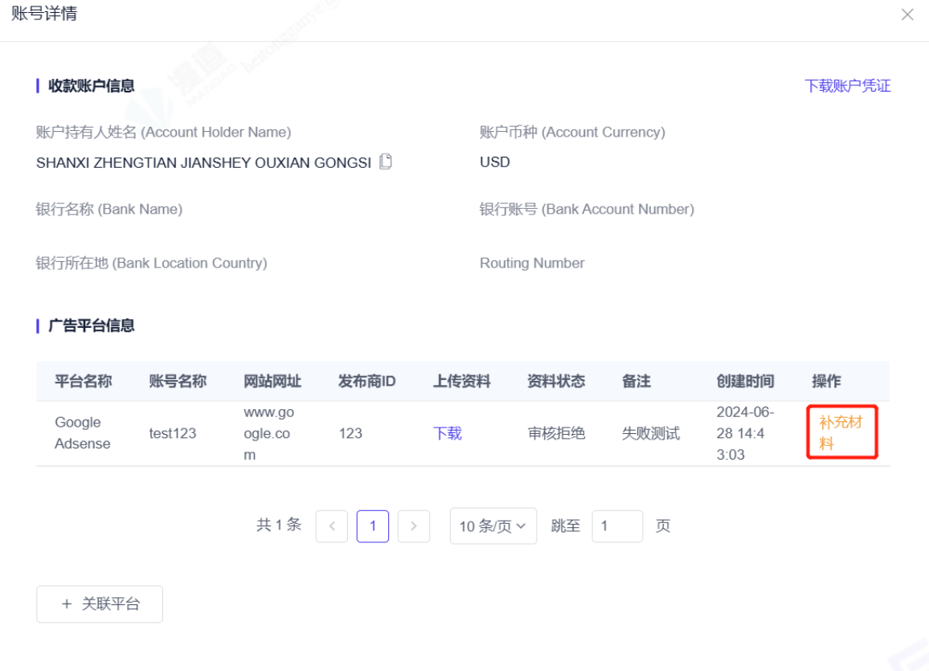Go to previous page arrow

pos(332,526)
